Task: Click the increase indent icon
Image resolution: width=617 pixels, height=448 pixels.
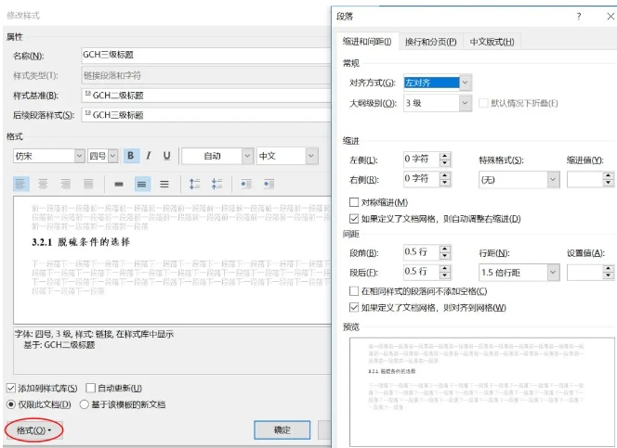Action: point(269,184)
